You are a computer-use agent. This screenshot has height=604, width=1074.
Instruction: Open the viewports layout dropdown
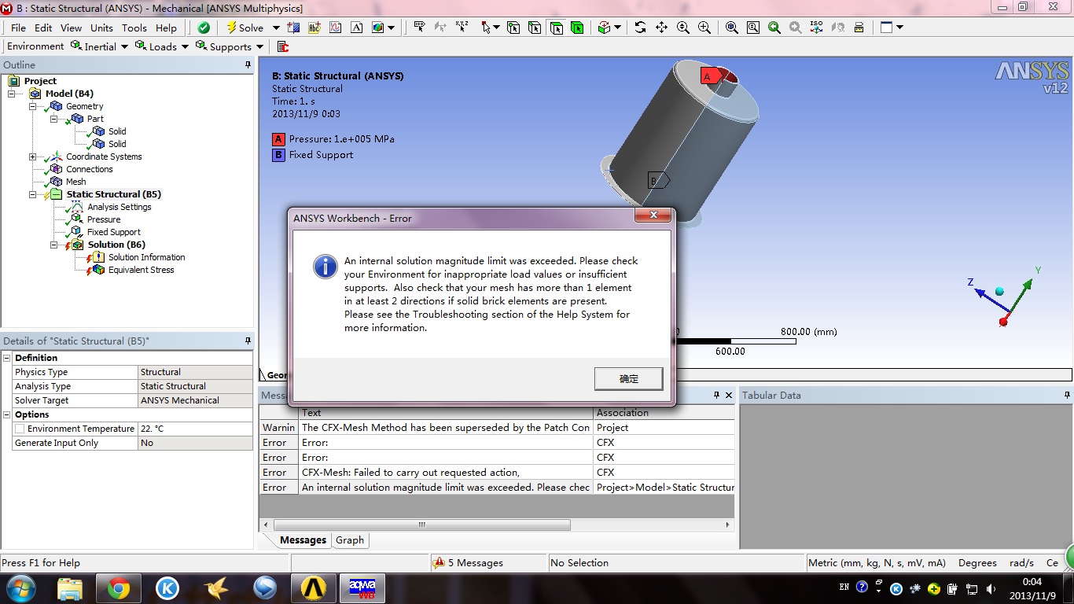[899, 28]
